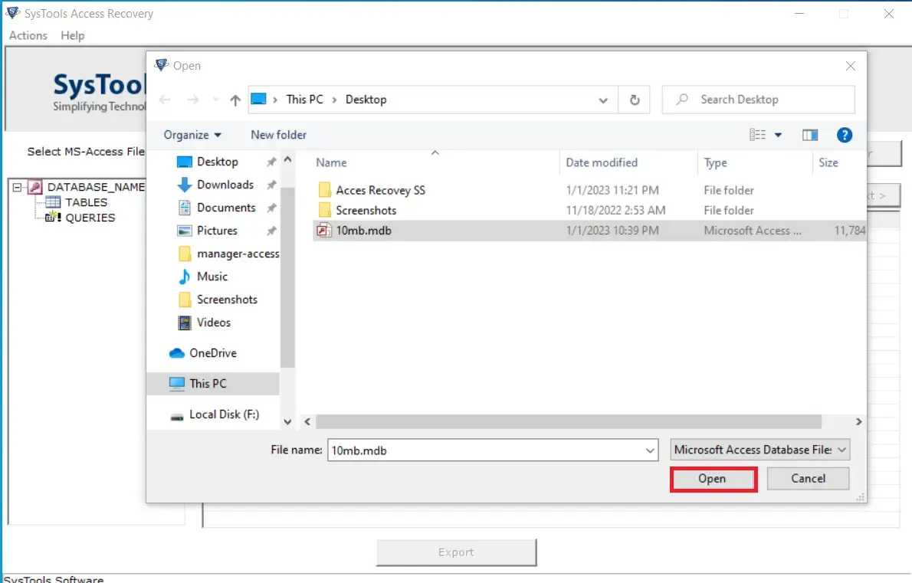Image resolution: width=912 pixels, height=583 pixels.
Task: Sort files by Size column header
Action: tap(828, 162)
